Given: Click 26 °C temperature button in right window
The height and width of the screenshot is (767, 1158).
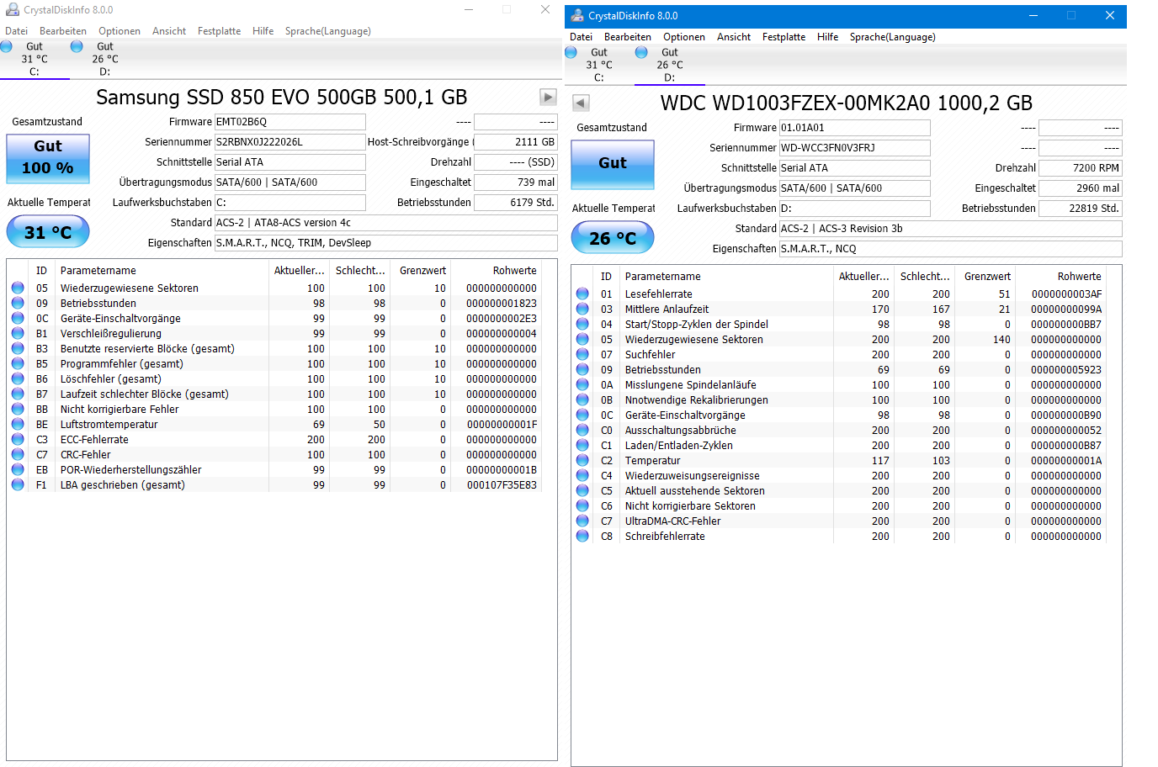Looking at the screenshot, I should (x=613, y=238).
